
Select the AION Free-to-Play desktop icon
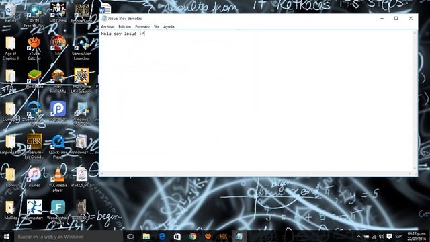[x=34, y=15]
